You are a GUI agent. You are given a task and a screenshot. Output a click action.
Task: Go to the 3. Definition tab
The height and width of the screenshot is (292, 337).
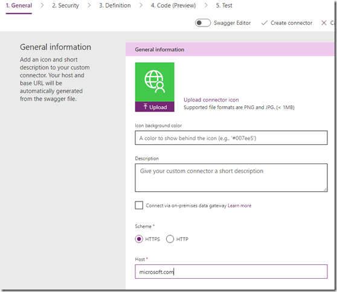point(115,5)
